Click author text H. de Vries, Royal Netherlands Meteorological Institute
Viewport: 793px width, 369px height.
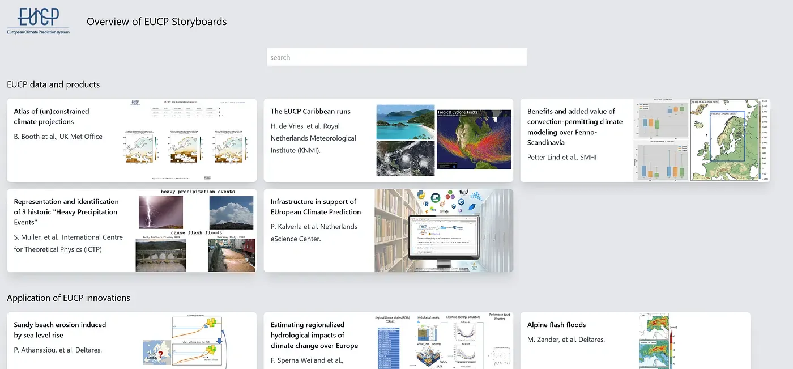pos(313,138)
